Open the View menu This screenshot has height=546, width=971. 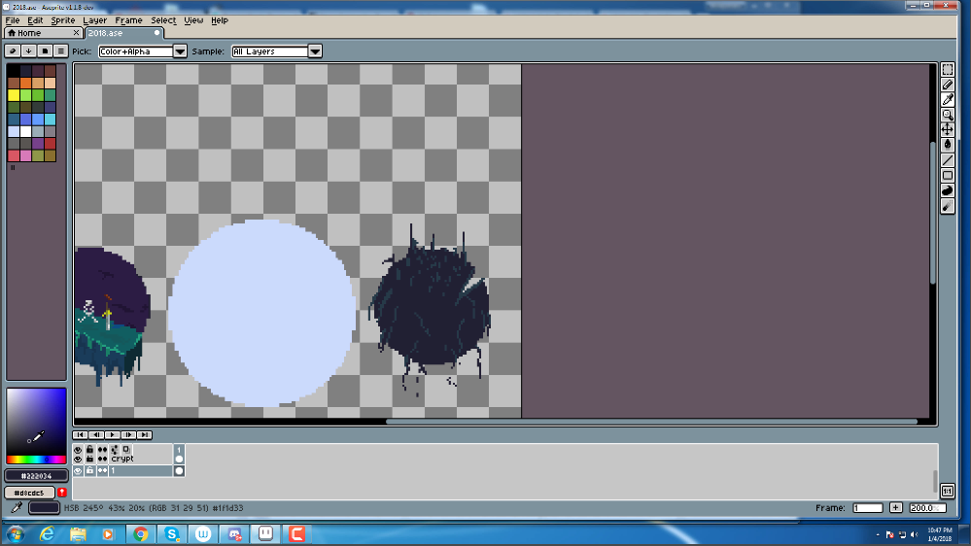[193, 20]
